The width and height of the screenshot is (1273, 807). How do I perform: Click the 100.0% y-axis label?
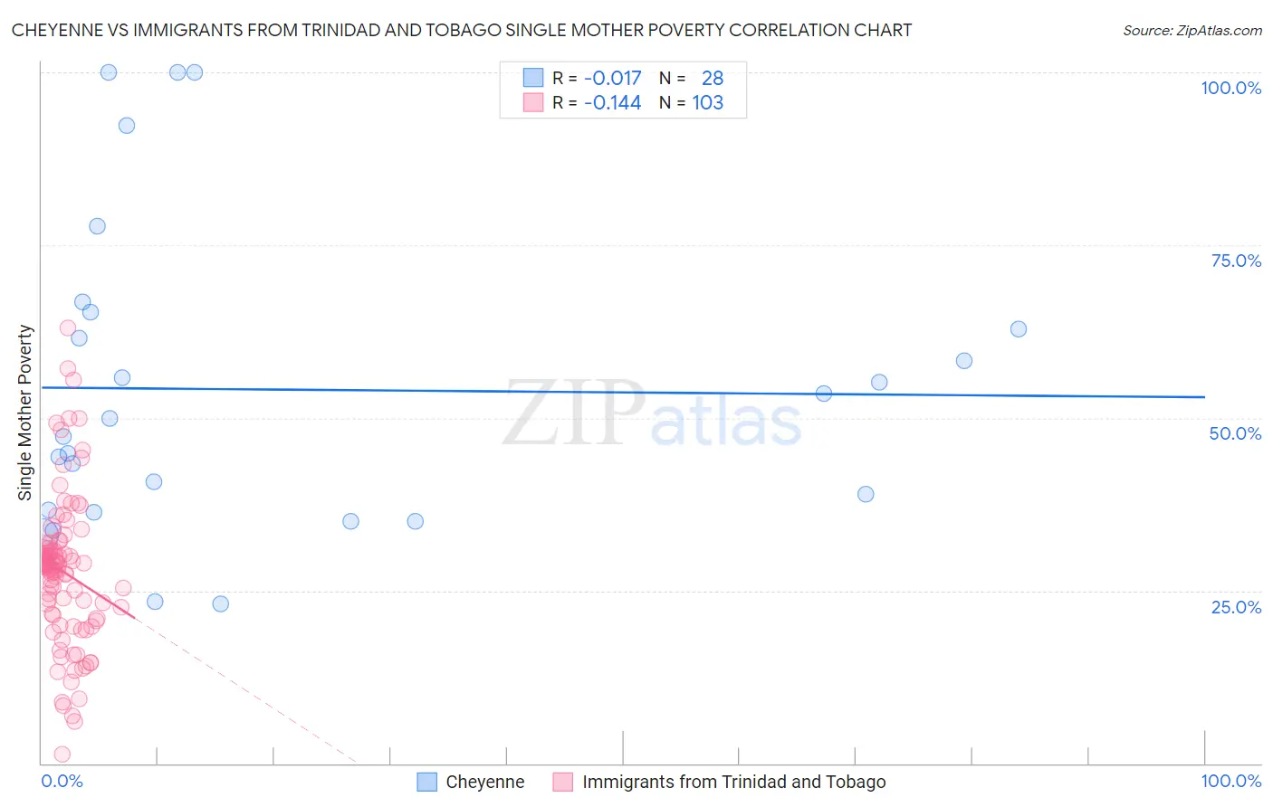1231,88
